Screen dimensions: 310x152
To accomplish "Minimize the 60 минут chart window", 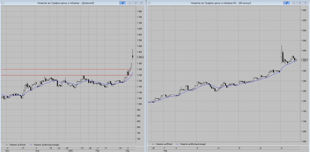I will coord(294,3).
